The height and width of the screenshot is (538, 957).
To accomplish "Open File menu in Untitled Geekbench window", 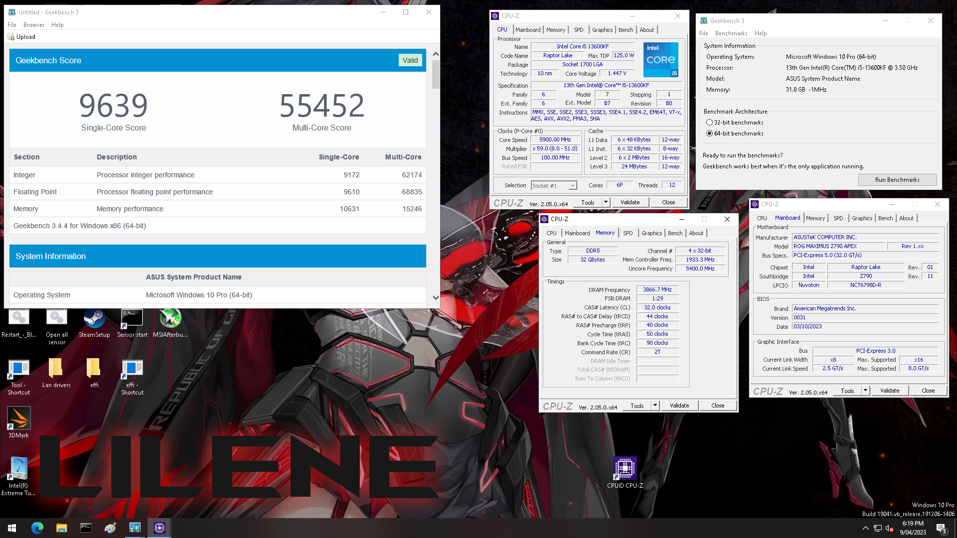I will pos(12,25).
